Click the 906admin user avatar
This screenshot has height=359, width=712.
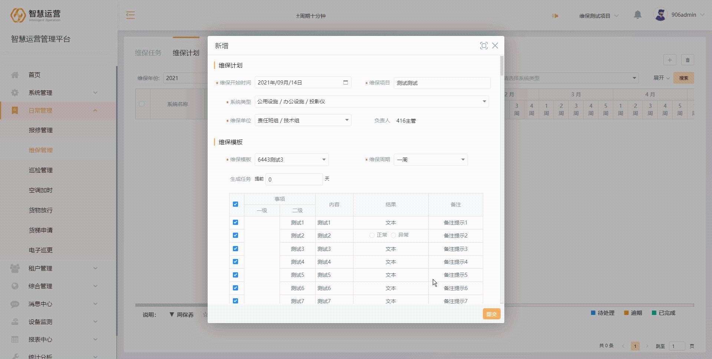pos(660,15)
